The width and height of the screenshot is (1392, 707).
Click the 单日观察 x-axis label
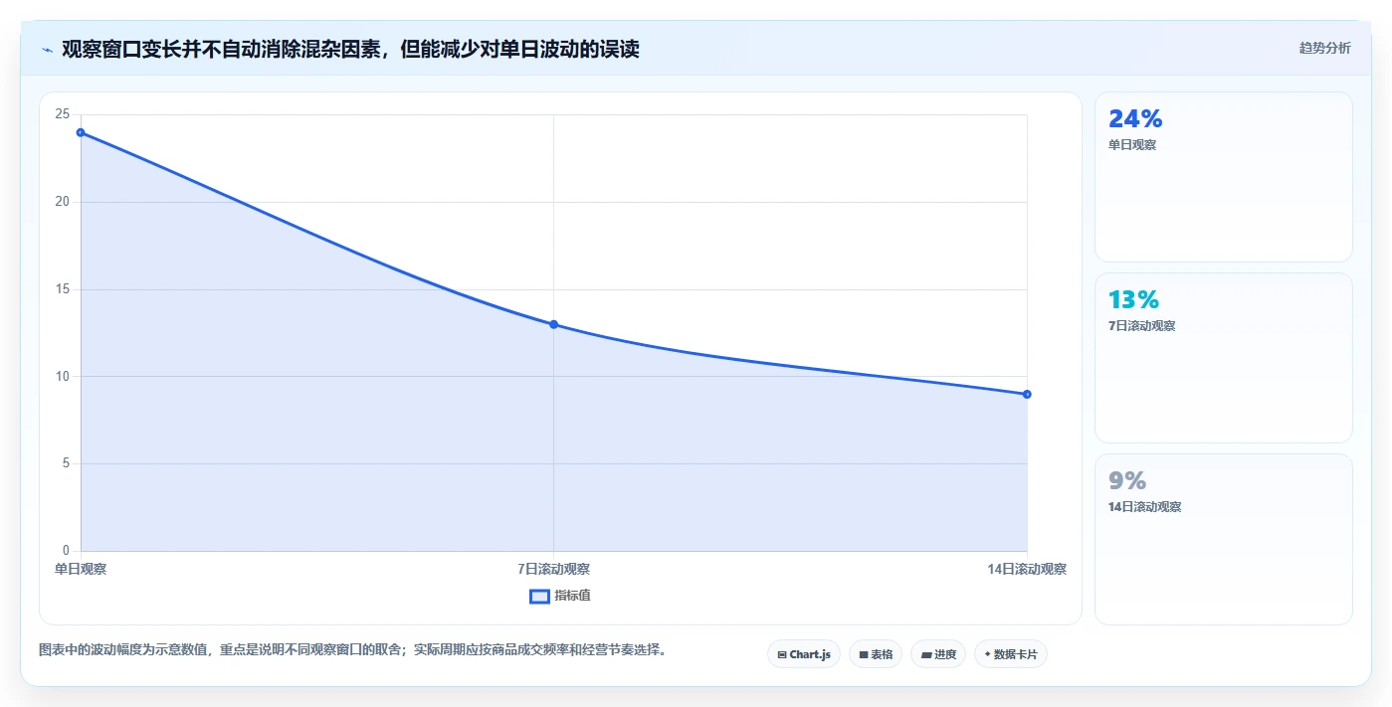[81, 569]
